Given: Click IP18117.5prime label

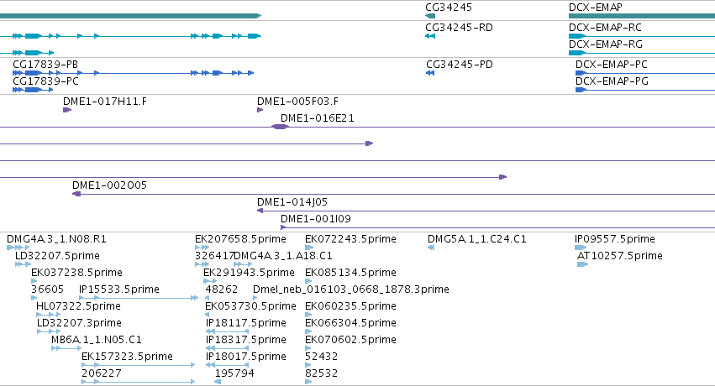Looking at the screenshot, I should [246, 323].
